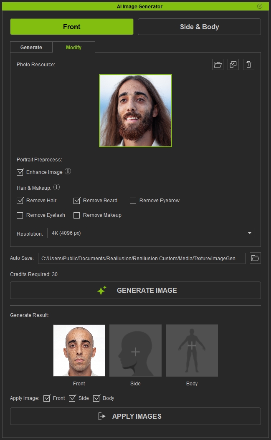This screenshot has height=440, width=271.
Task: Open photo resource folder icon
Action: tap(218, 65)
